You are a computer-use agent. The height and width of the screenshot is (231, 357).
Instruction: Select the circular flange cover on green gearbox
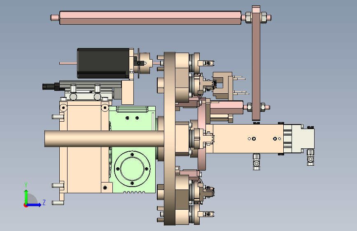(x=132, y=169)
